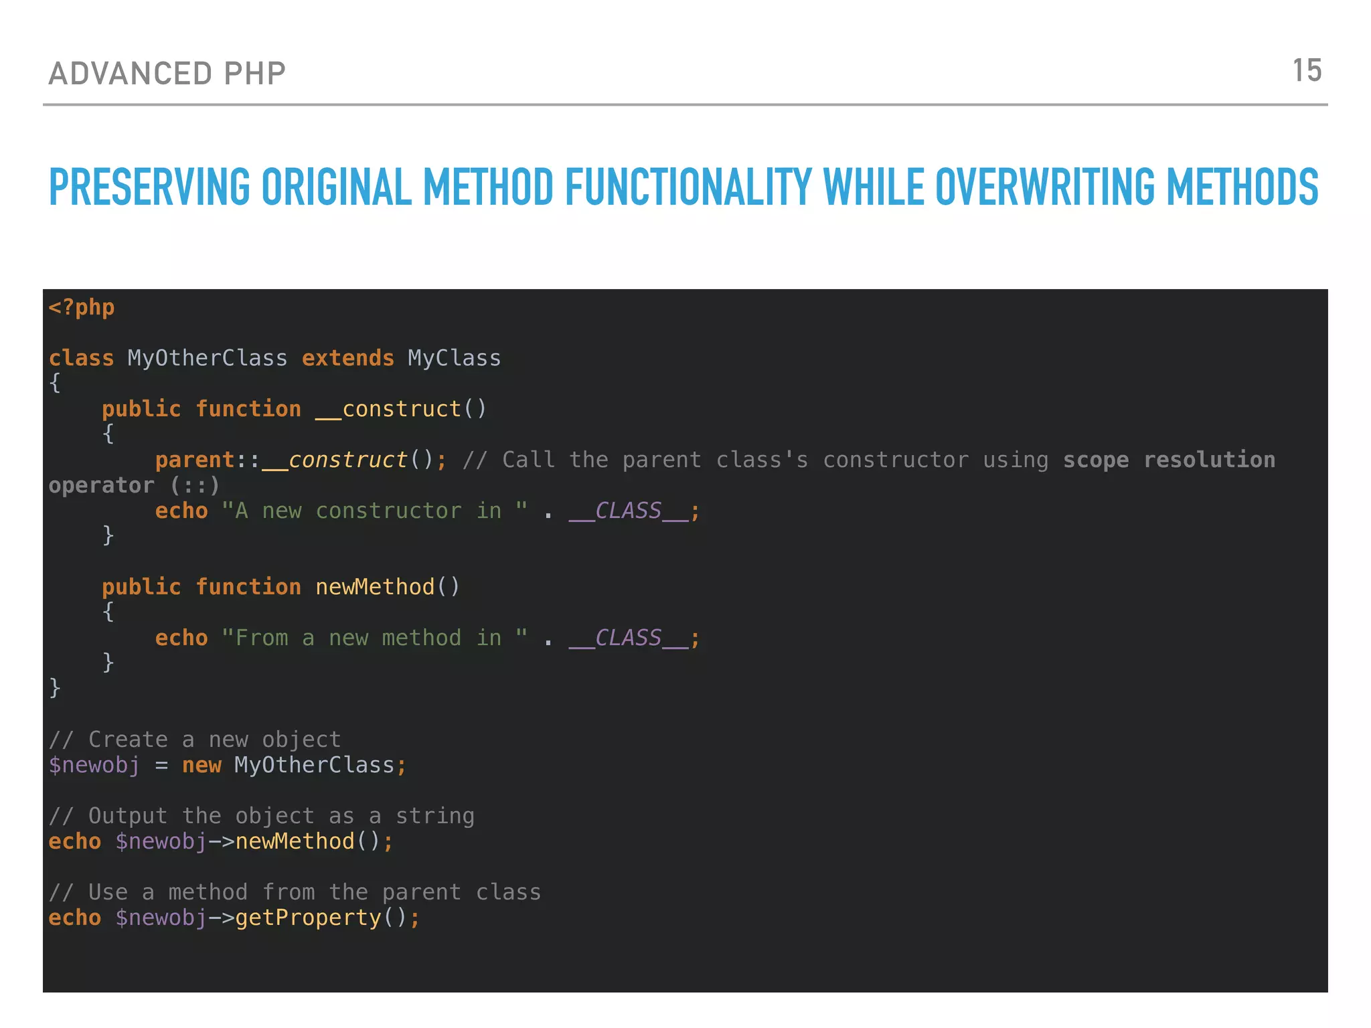Viewport: 1371px width, 1028px height.
Task: Click 'echo $newobj->newMethod();' line
Action: point(221,841)
